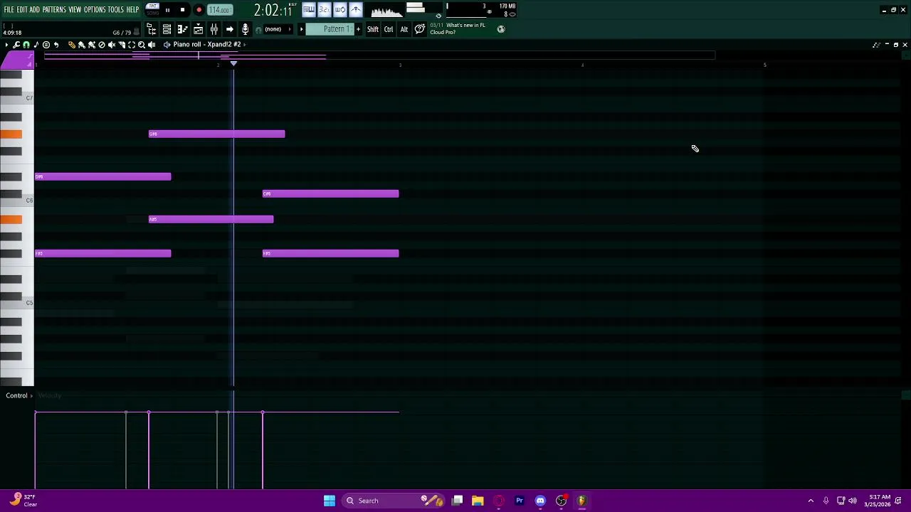This screenshot has width=911, height=512.
Task: Open 'Piano roll - Xpand!2 #2' target channel menu
Action: [206, 45]
